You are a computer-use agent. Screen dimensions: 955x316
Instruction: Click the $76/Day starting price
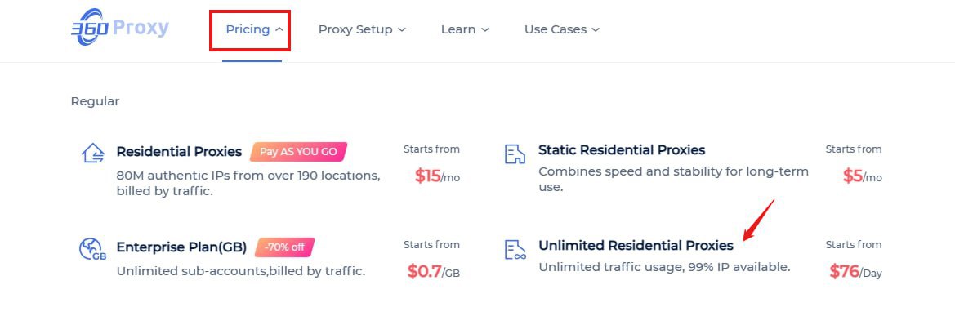coord(855,272)
